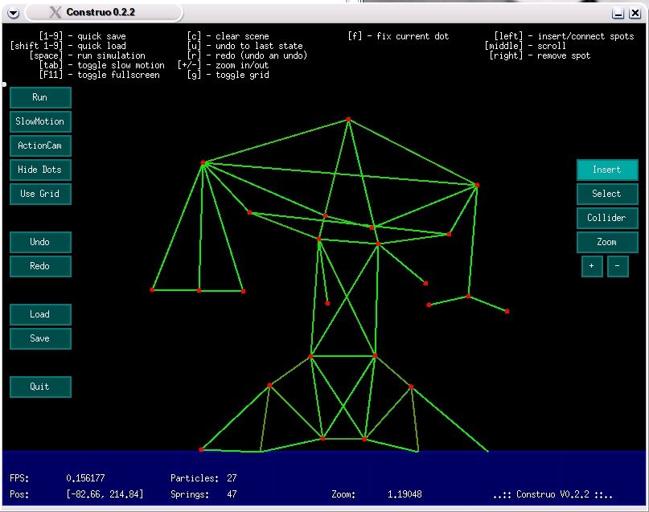Toggle SlowMotion mode
This screenshot has height=512, width=649.
pos(40,121)
